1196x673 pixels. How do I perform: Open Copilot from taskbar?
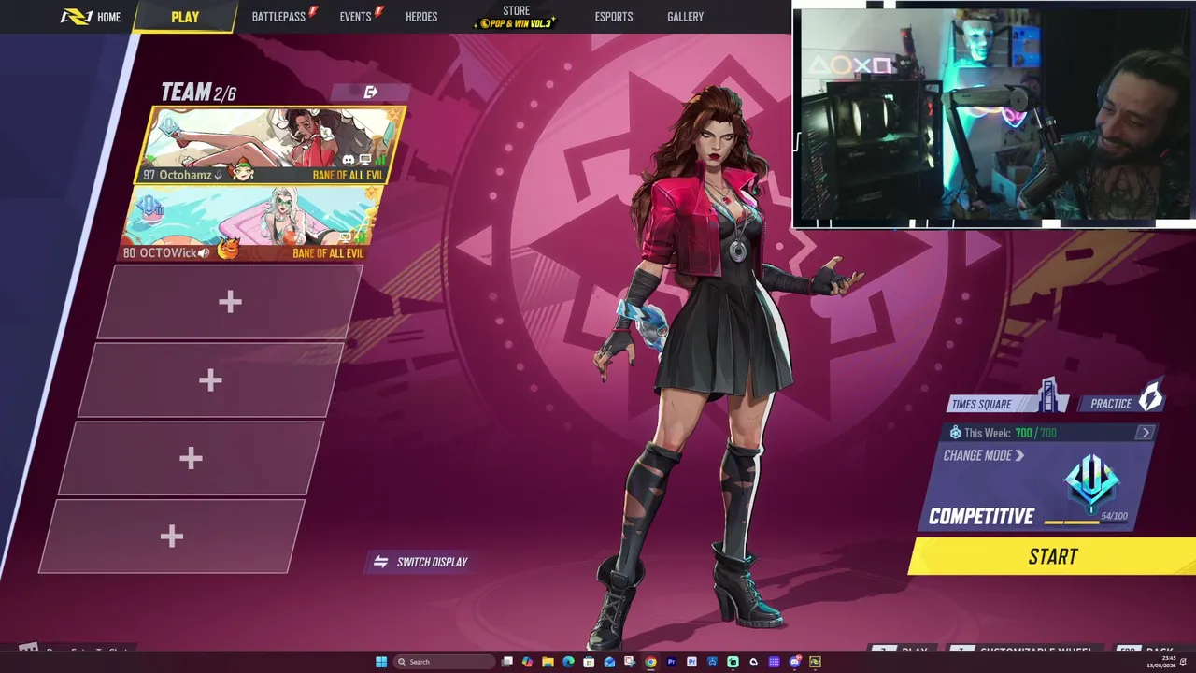[528, 662]
